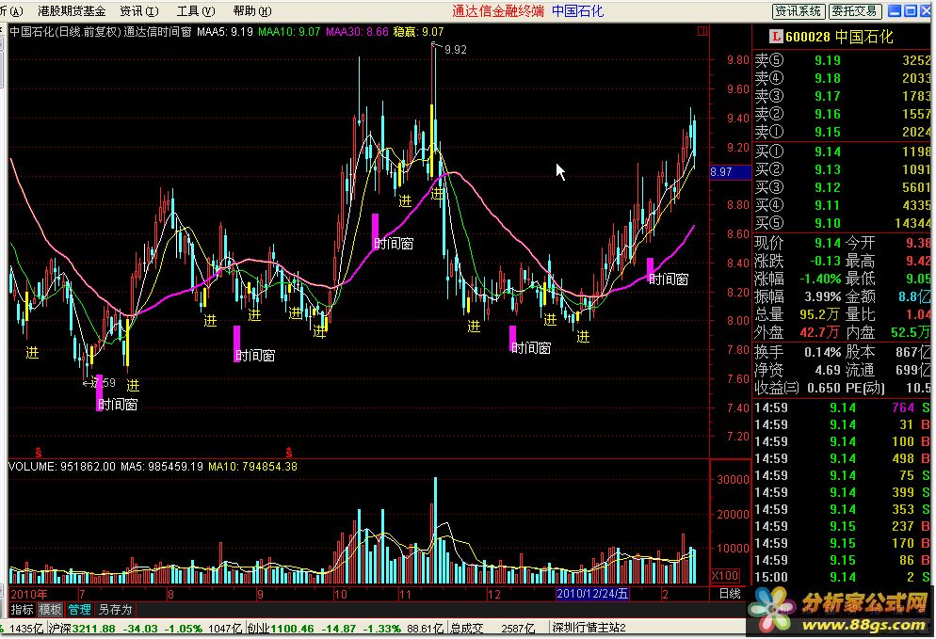Click the red L marker beside 600028
This screenshot has height=639, width=936.
coord(775,37)
